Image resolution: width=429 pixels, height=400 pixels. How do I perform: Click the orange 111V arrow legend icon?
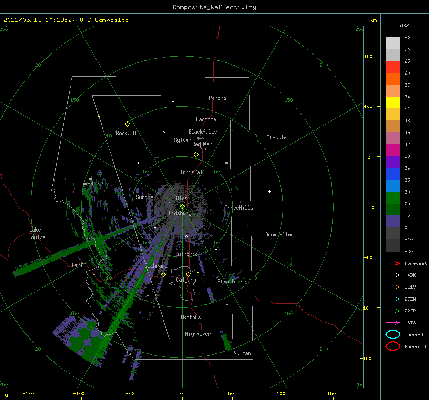[x=393, y=287]
